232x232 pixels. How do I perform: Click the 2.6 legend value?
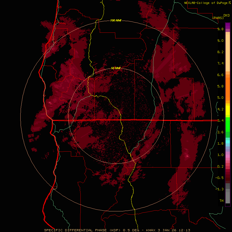pos(220,132)
